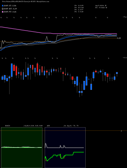Click the 'Pre L: 3.37' low value
Image resolution: width=127 pixels, height=168 pixels.
pyautogui.click(x=79, y=10)
